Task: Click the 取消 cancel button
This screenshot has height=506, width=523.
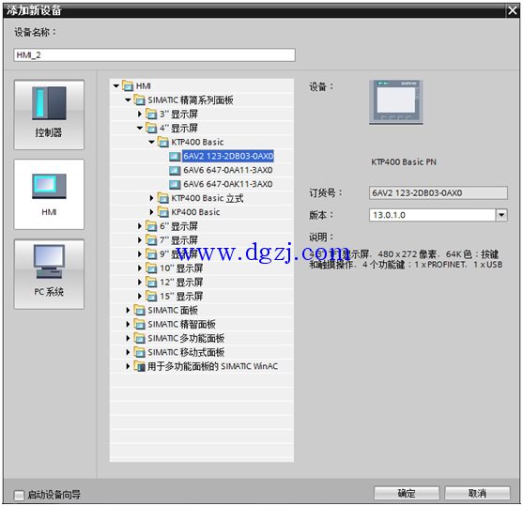Action: coord(477,493)
